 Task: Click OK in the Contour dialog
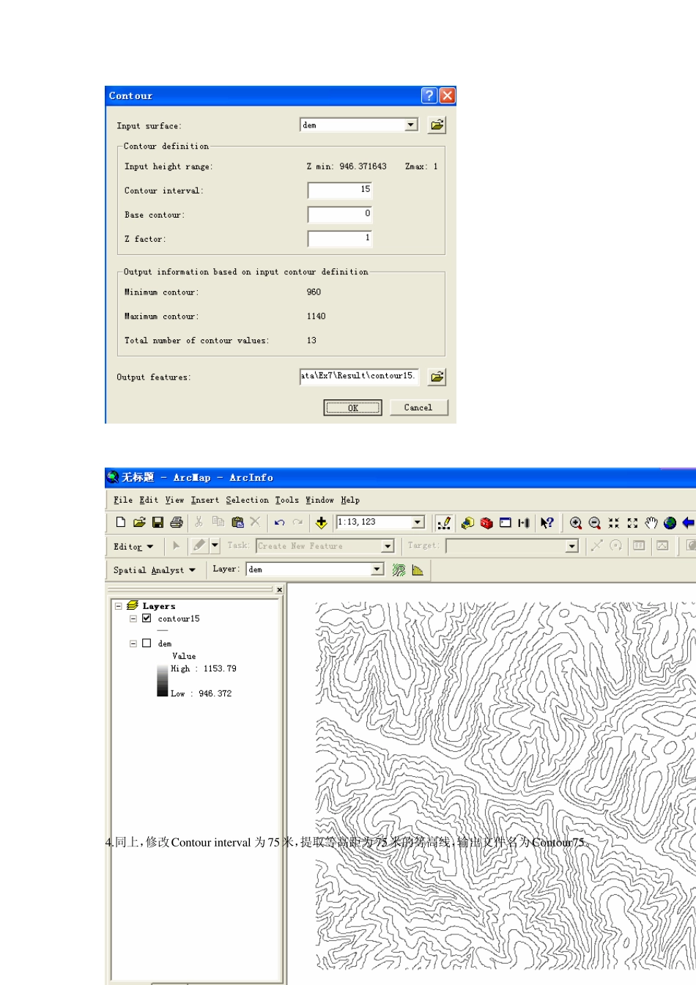tap(353, 407)
